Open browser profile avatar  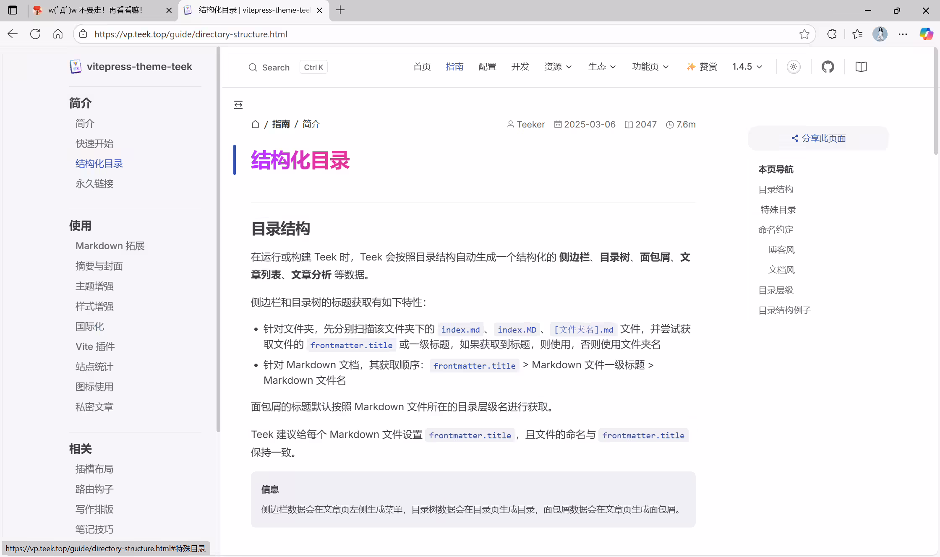click(880, 34)
